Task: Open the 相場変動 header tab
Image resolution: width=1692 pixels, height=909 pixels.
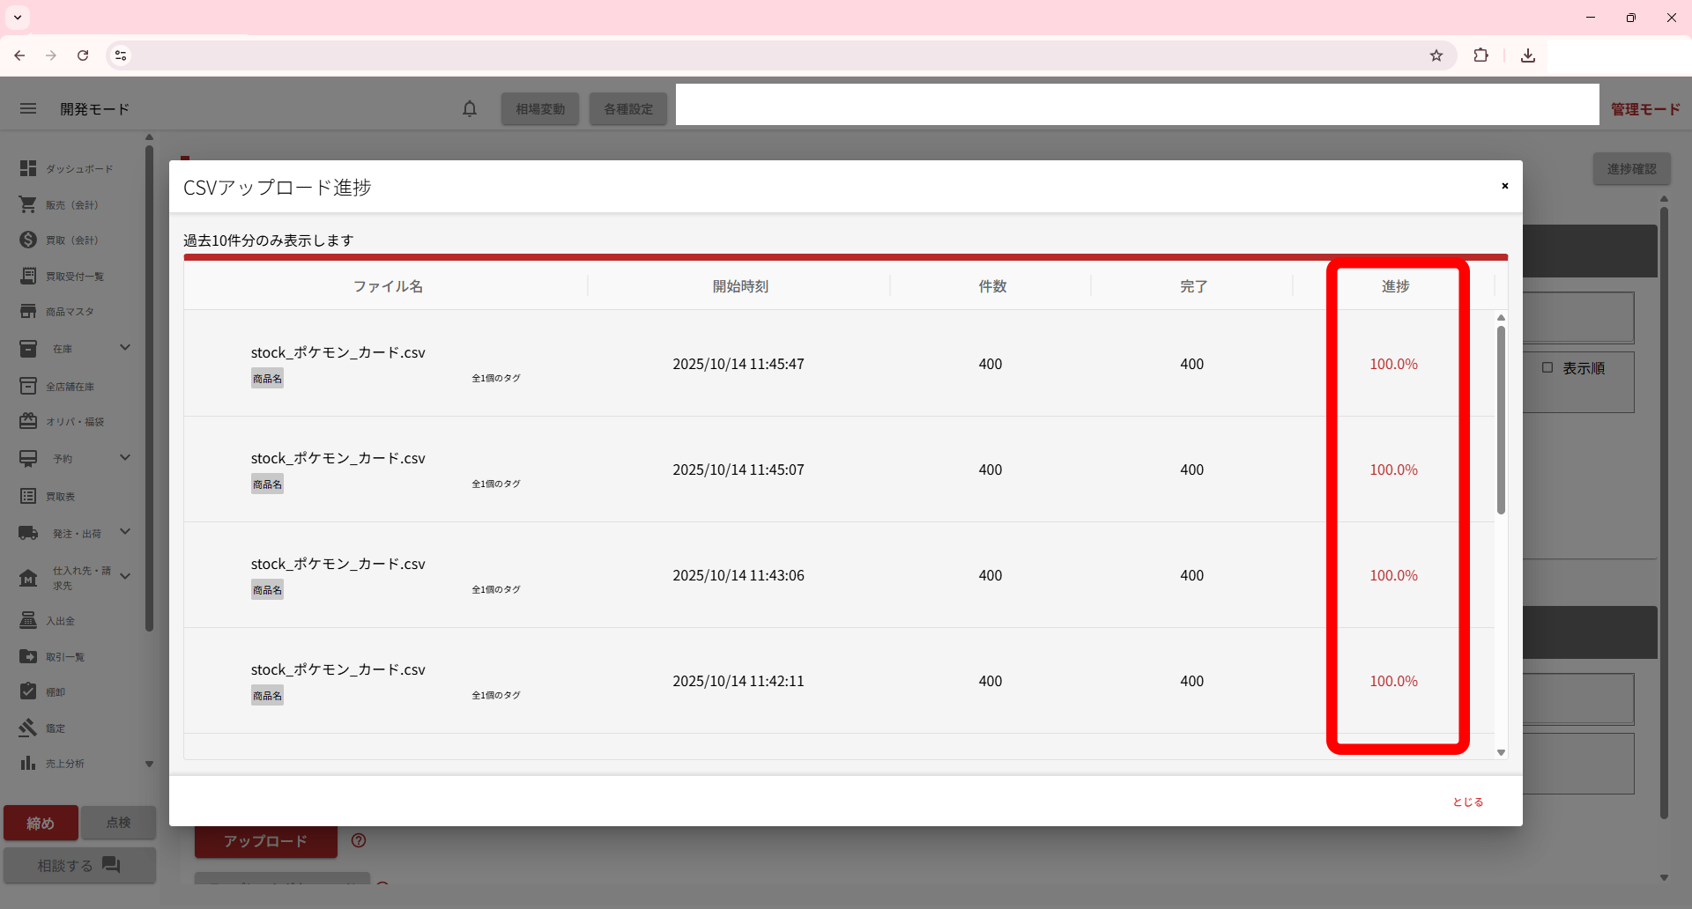Action: 540,109
